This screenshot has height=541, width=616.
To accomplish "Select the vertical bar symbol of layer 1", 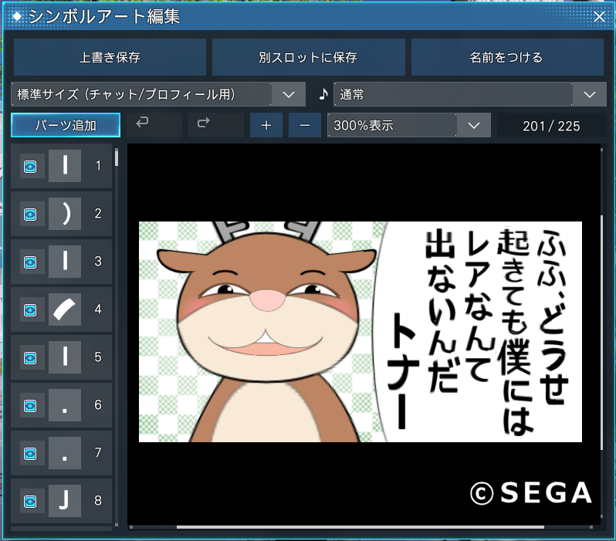I will pos(65,166).
